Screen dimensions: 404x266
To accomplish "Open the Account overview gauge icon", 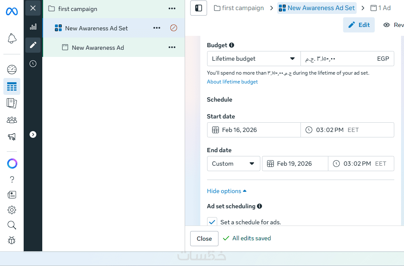I will click(x=12, y=70).
